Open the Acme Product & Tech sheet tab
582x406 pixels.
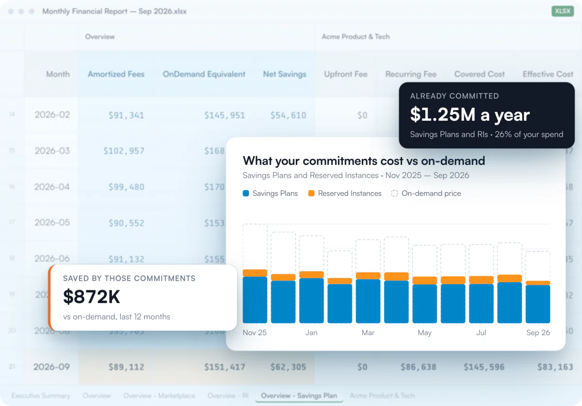[x=382, y=396]
